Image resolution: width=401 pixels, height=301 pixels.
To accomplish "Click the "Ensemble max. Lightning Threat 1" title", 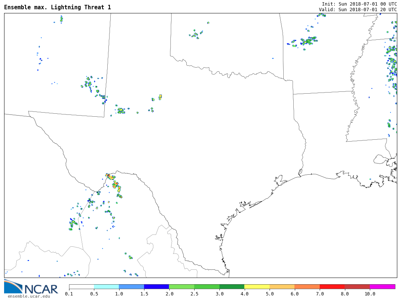I will click(58, 7).
